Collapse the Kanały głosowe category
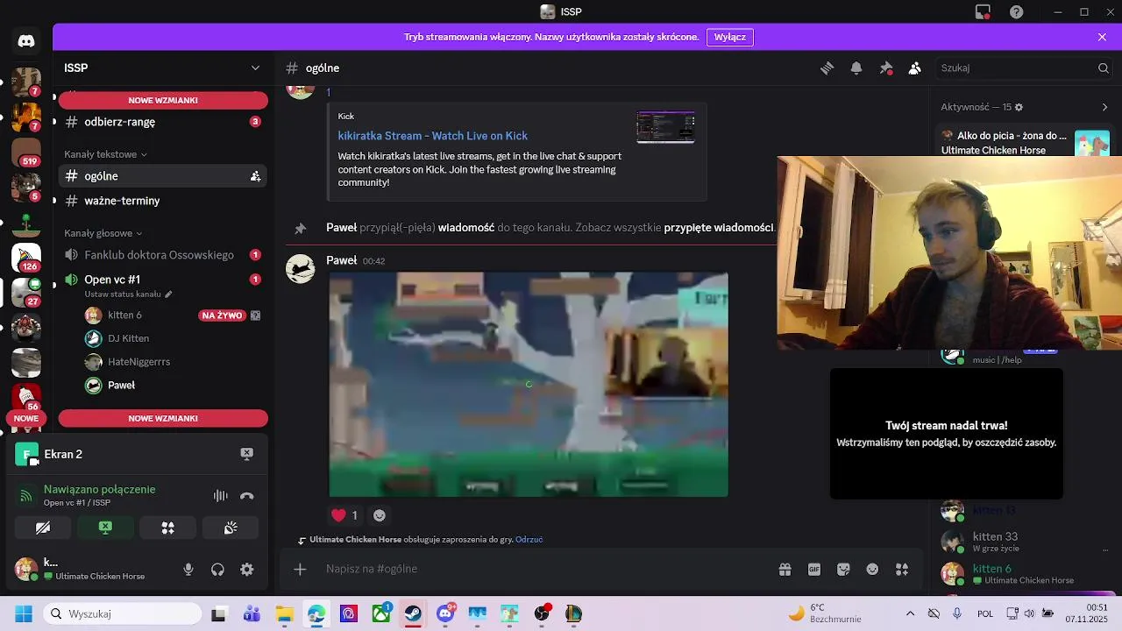This screenshot has width=1122, height=631. coord(103,233)
